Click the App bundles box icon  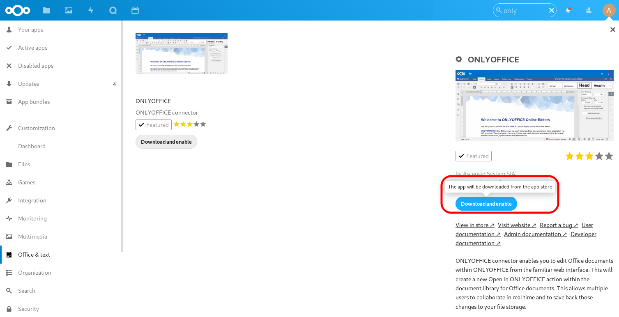point(9,102)
